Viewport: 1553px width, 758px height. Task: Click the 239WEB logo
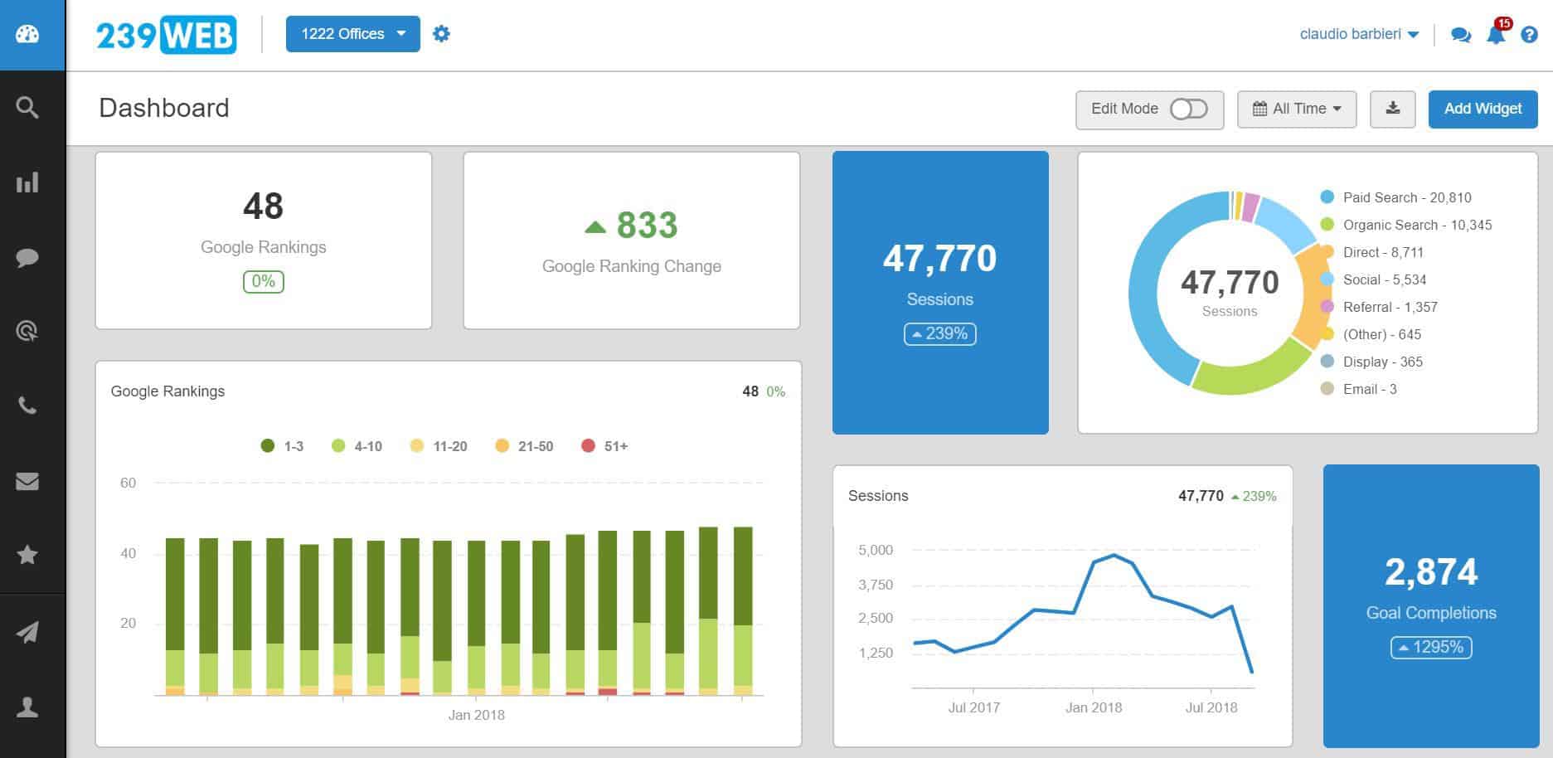[x=166, y=35]
